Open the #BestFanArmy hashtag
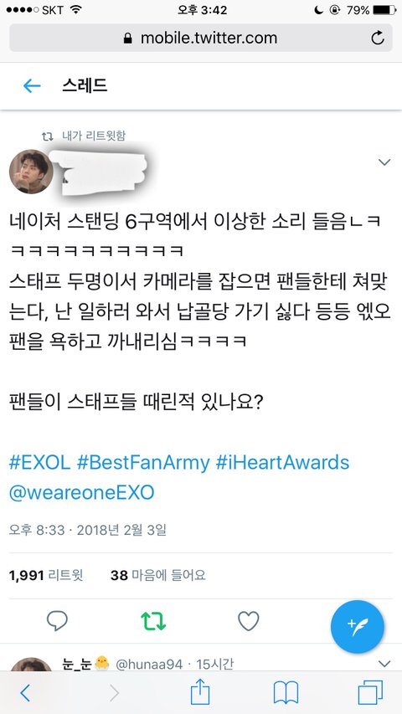 coord(143,463)
